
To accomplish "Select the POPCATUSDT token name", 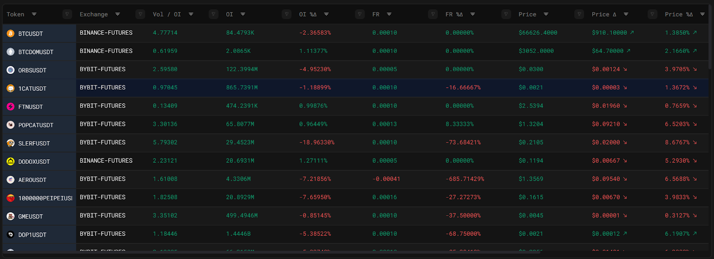I will tap(36, 125).
